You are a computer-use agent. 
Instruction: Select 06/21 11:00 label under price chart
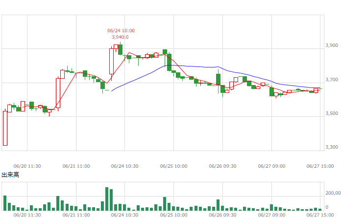pos(76,166)
